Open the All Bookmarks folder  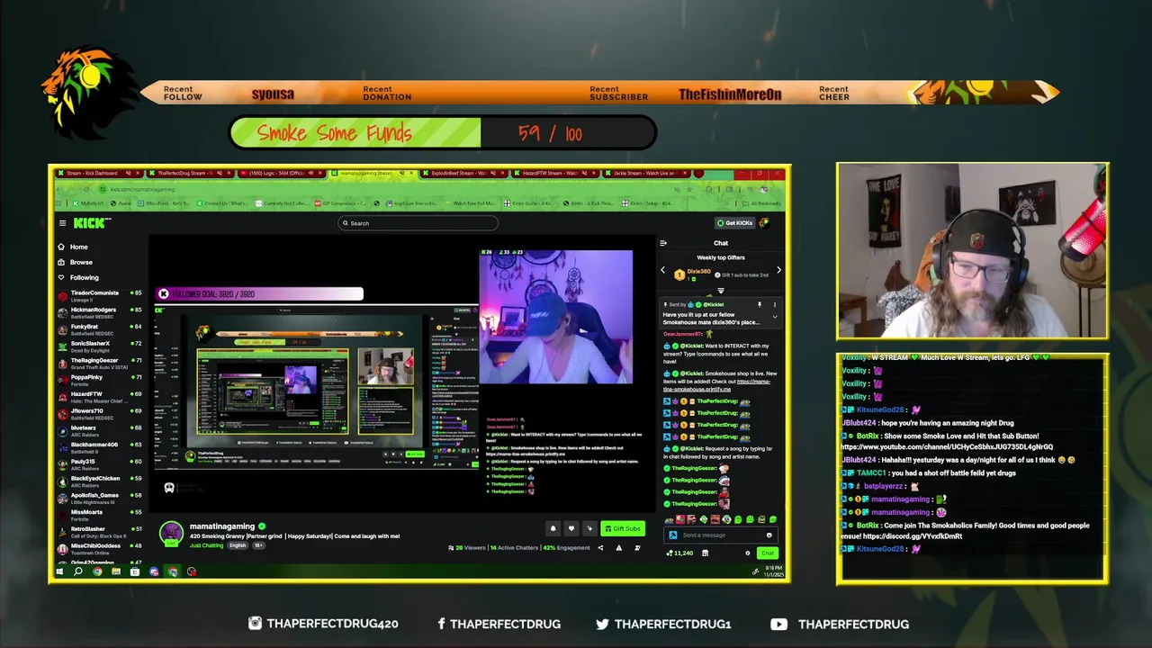(x=762, y=203)
